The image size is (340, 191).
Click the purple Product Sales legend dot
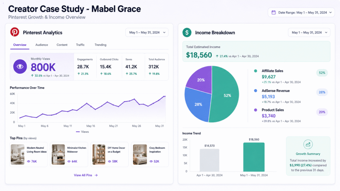point(255,110)
